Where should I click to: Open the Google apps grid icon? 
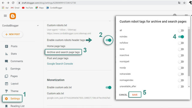pyautogui.click(x=186, y=15)
